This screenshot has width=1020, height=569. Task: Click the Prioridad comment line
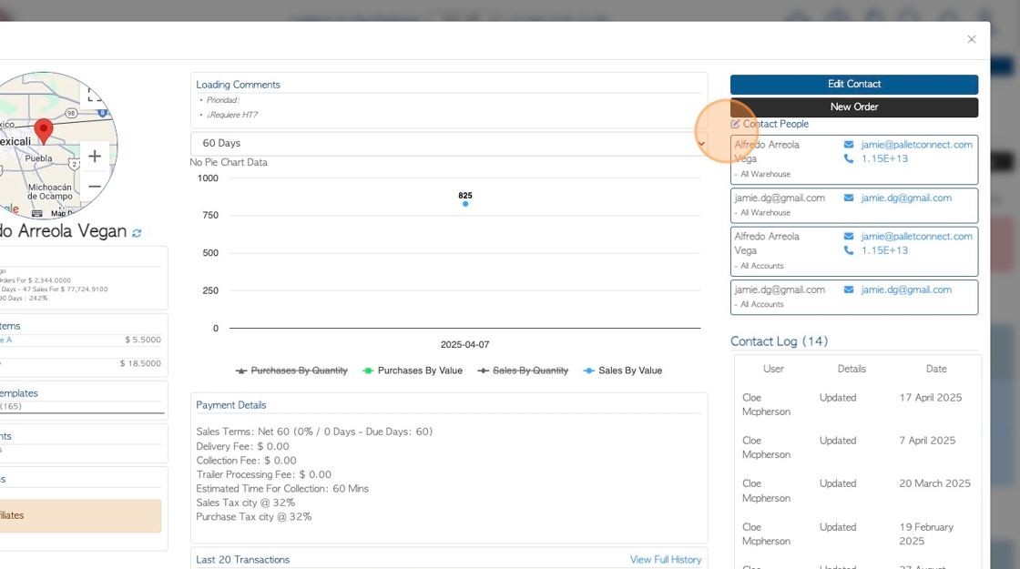pos(222,100)
